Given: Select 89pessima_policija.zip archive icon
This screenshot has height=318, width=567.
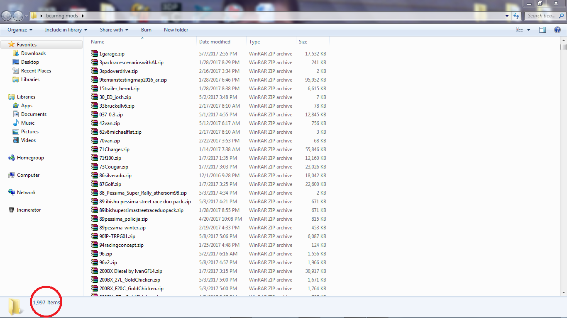Looking at the screenshot, I should (x=95, y=219).
